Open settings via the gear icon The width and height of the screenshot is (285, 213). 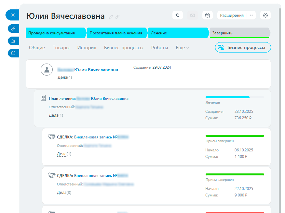(265, 15)
